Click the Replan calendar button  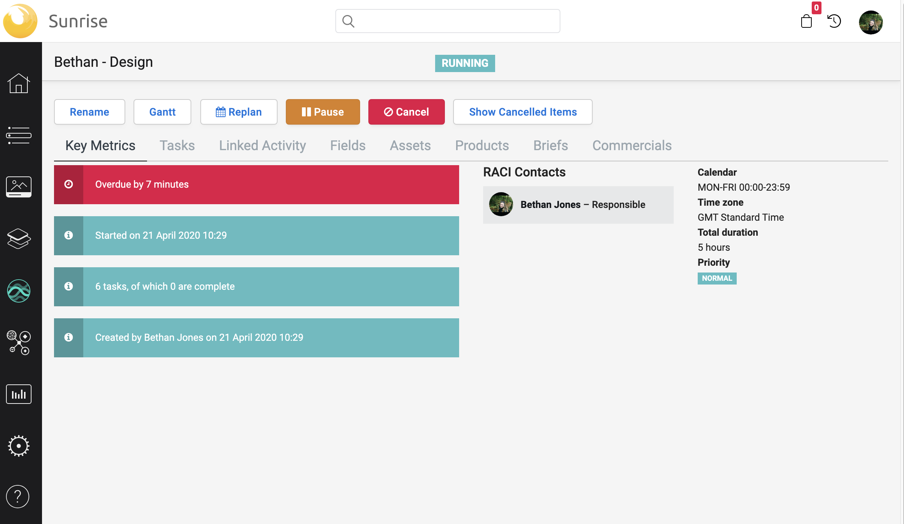[239, 112]
